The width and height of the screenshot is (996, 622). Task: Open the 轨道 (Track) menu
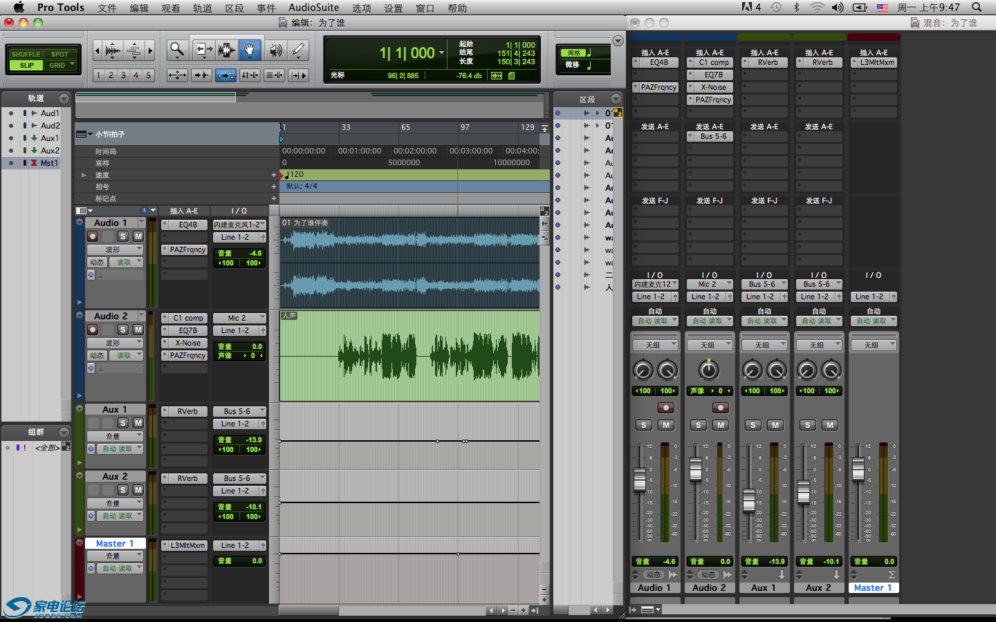click(202, 8)
